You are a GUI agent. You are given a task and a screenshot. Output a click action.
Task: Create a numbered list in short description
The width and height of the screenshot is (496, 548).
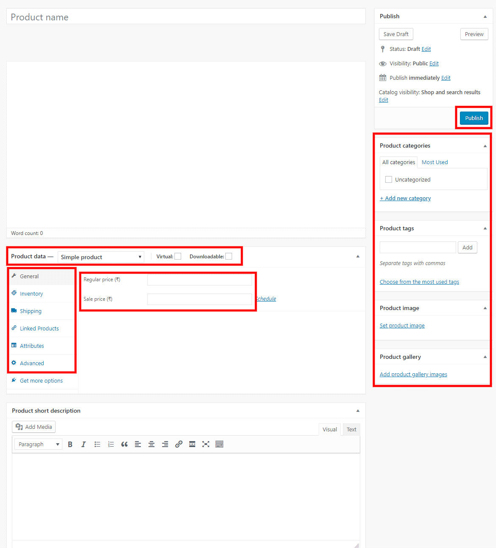111,444
